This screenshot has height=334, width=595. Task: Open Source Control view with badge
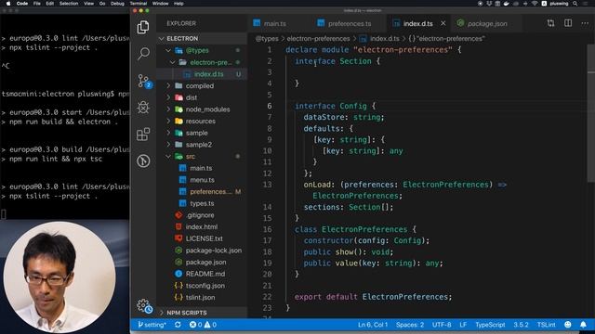(144, 81)
